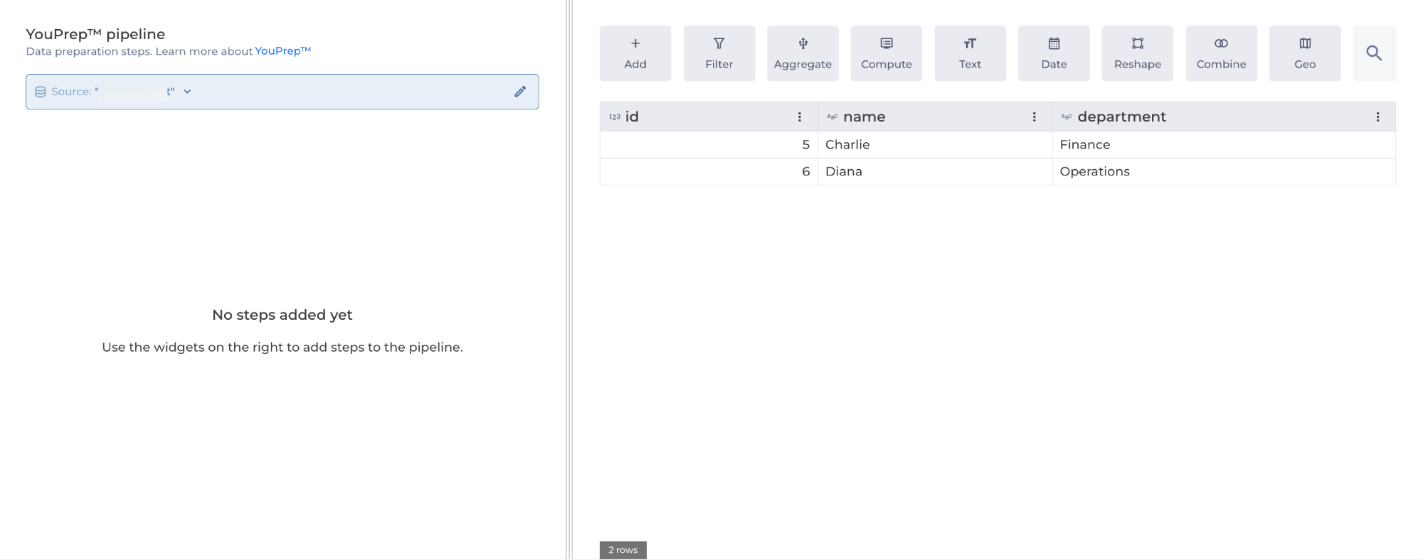This screenshot has width=1423, height=560.
Task: Open the Date widget
Action: click(x=1054, y=53)
